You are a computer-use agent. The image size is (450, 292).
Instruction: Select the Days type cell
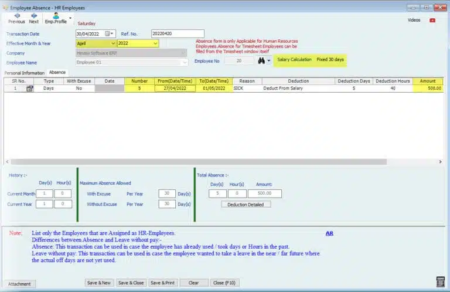click(x=49, y=89)
